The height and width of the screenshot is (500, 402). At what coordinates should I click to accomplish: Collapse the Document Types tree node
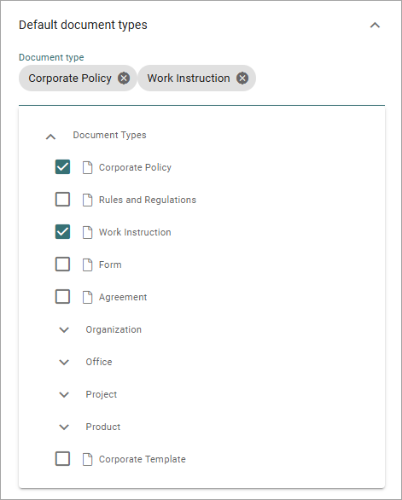pyautogui.click(x=50, y=137)
